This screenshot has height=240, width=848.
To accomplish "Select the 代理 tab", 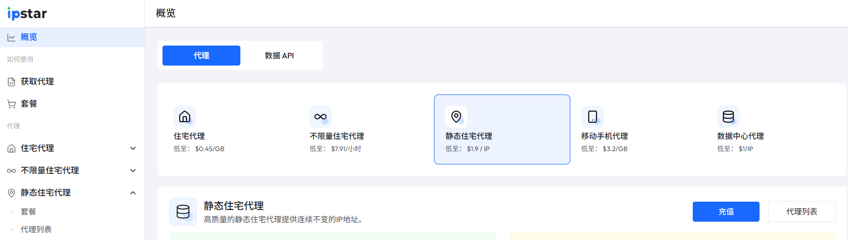I will click(201, 56).
